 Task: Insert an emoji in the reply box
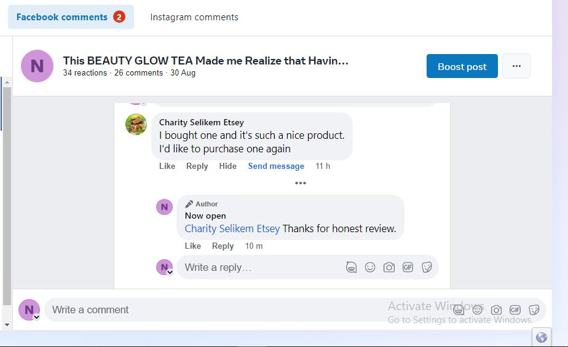pyautogui.click(x=370, y=267)
